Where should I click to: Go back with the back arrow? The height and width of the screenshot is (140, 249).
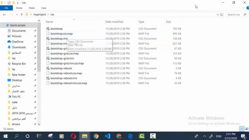[x=4, y=15]
